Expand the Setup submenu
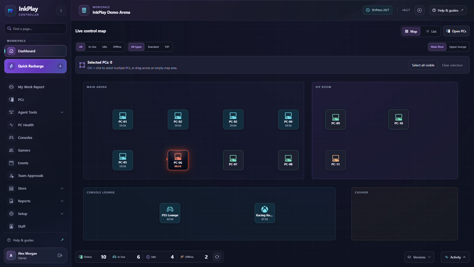 [35, 214]
